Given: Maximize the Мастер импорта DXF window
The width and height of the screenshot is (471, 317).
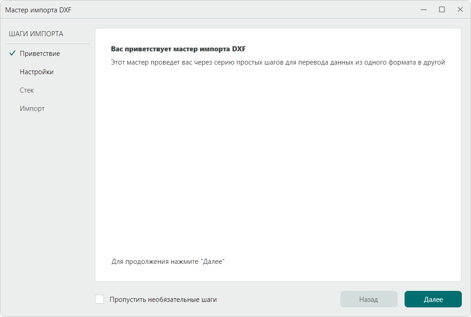Looking at the screenshot, I should (x=442, y=10).
